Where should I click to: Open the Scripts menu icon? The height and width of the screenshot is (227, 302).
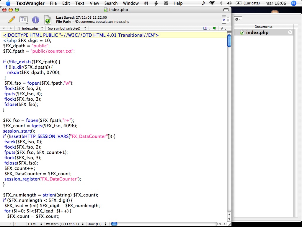tap(156, 3)
